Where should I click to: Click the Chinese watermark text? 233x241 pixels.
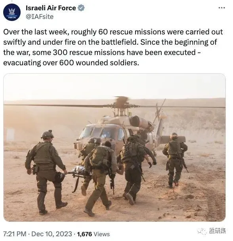[217, 231]
